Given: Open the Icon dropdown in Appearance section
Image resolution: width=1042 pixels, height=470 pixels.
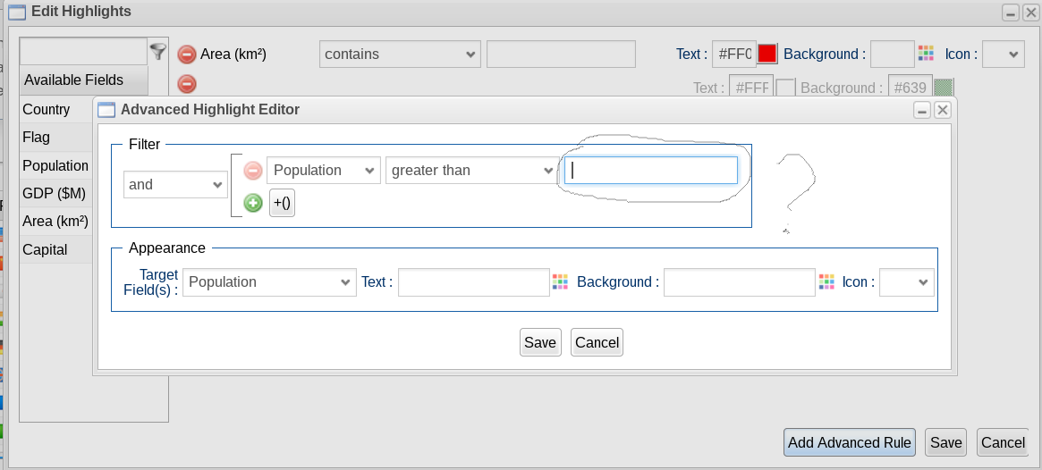Looking at the screenshot, I should (x=906, y=282).
